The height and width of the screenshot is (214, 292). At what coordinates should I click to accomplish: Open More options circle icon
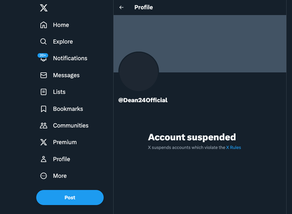click(44, 176)
